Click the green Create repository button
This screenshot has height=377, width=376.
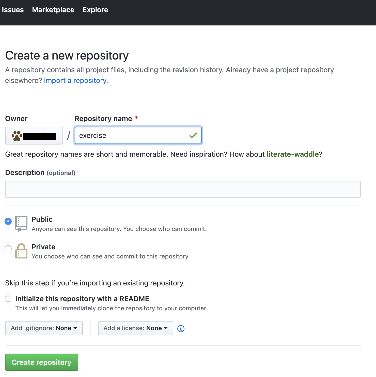(x=42, y=362)
